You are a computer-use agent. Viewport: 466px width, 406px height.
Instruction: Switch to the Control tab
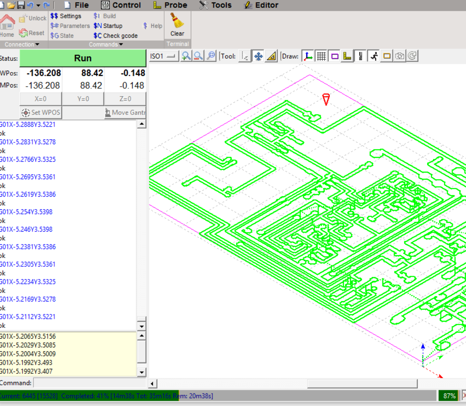(x=121, y=5)
